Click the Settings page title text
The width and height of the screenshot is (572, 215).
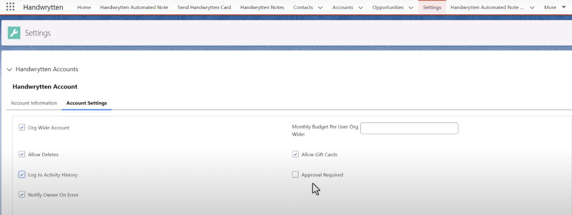pos(38,33)
